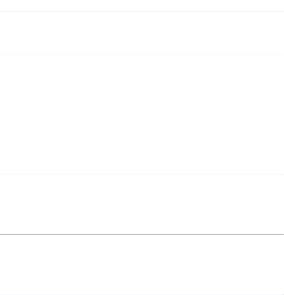This screenshot has width=284, height=295.
Task: Click the fourth horizontal divider line
Action: [x=142, y=174]
